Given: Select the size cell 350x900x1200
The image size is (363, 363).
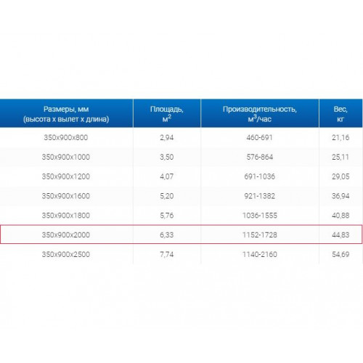Looking at the screenshot, I should click(66, 176).
